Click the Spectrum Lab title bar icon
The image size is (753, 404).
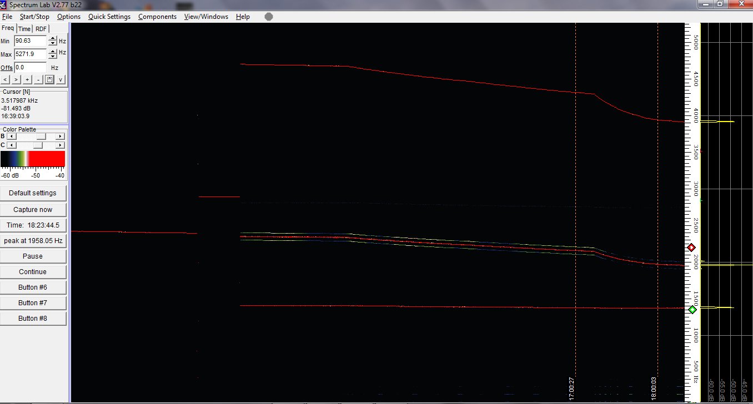4,4
